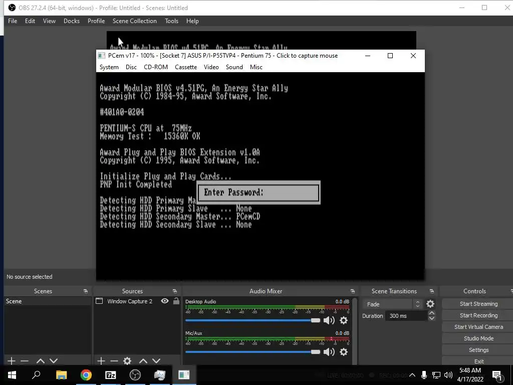Increase transition duration up arrow

coord(431,313)
